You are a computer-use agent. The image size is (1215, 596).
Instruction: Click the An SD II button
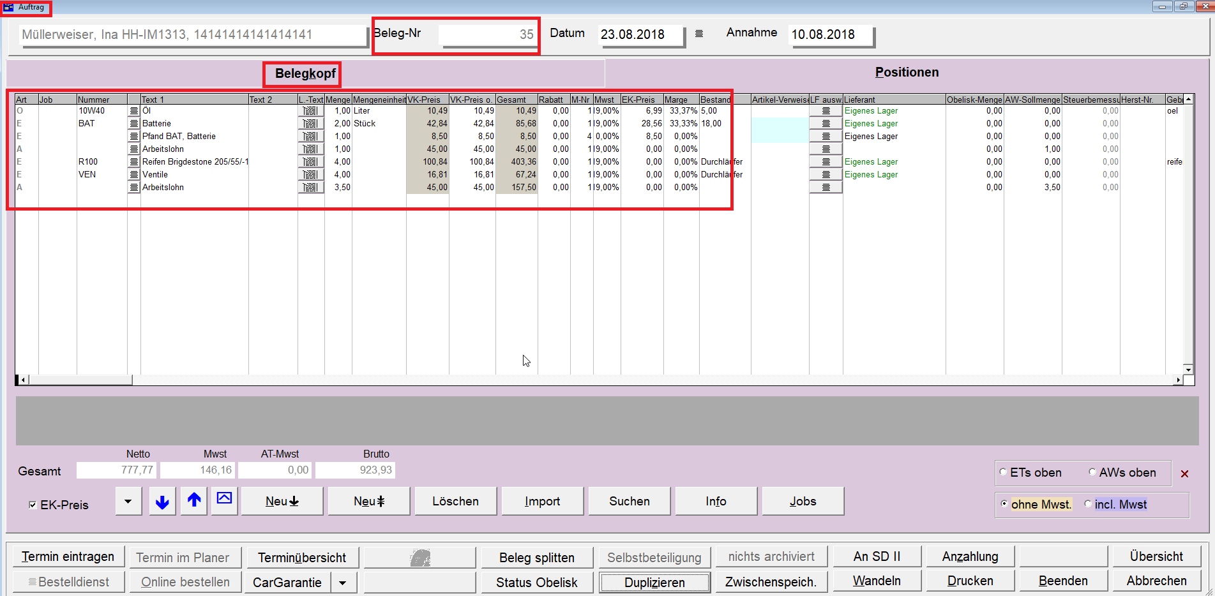pos(877,556)
